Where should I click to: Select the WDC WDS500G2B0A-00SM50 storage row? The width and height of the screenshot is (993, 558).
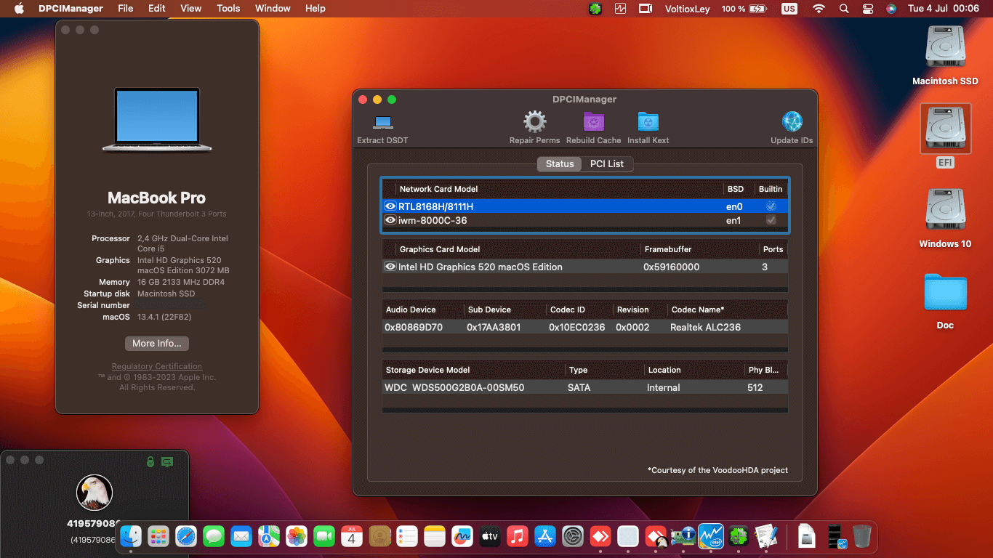585,387
